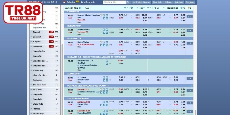Open live TV icon for Rio Ave U23 match
This screenshot has height=115, width=230.
101,89
